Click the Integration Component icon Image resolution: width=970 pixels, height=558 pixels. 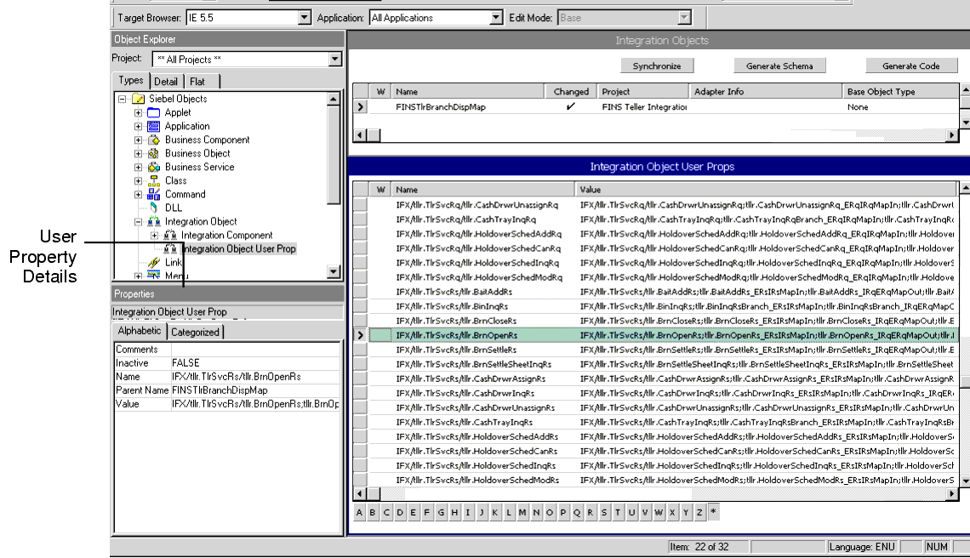pyautogui.click(x=170, y=235)
